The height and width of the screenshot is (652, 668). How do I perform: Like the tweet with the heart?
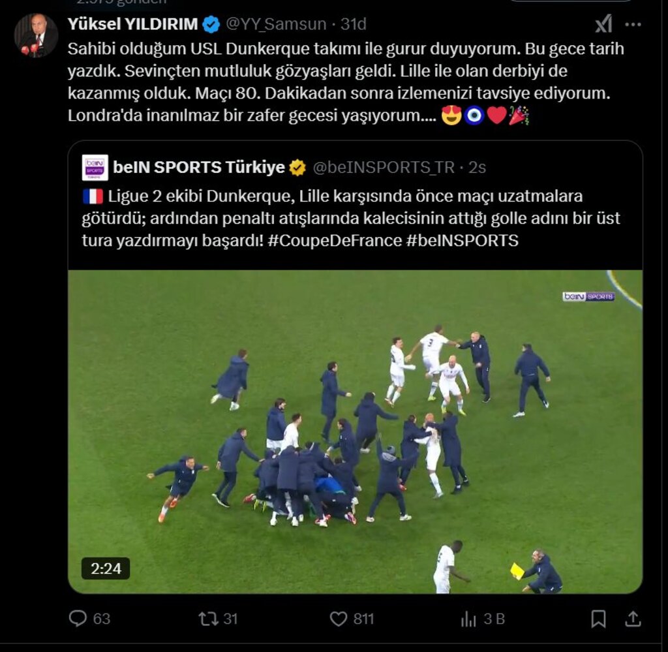tap(338, 619)
